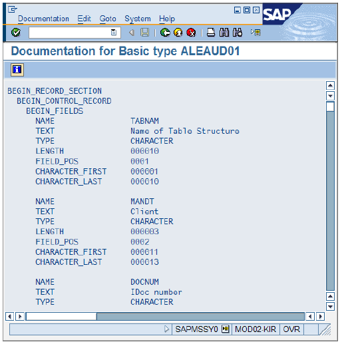Click the SAP logo

pyautogui.click(x=277, y=14)
